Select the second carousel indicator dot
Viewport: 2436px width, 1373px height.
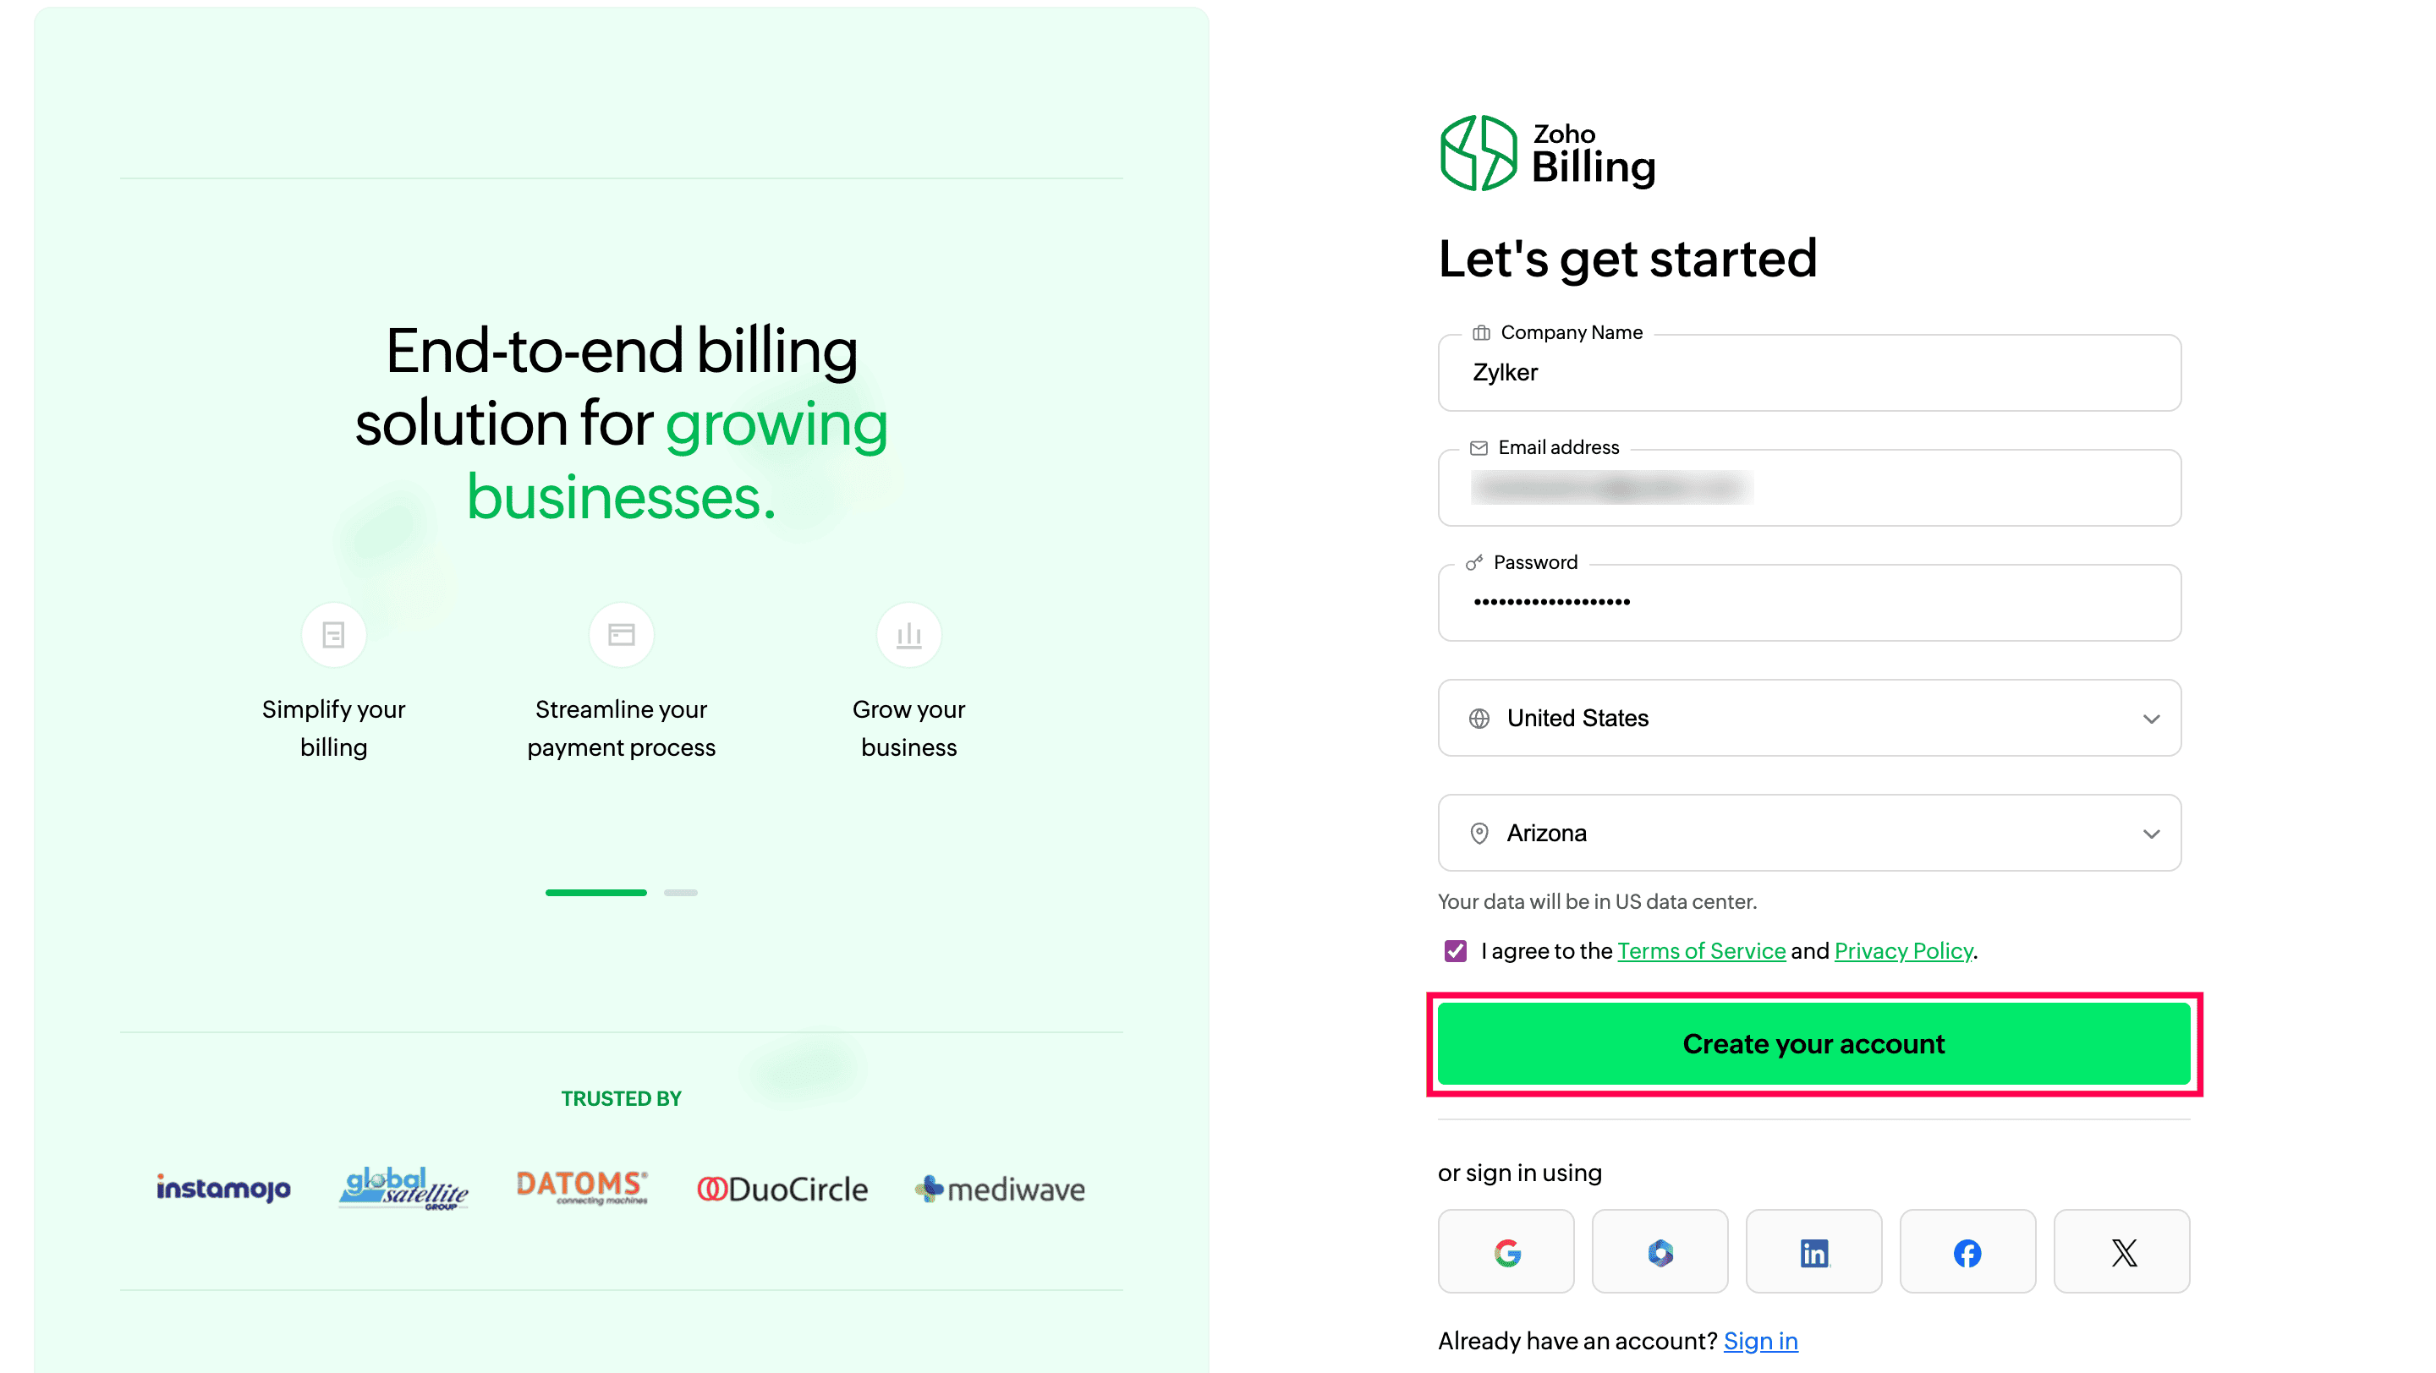coord(681,892)
